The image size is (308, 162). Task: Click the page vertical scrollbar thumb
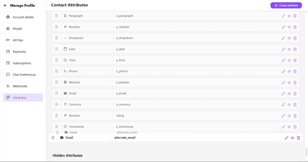click(306, 152)
